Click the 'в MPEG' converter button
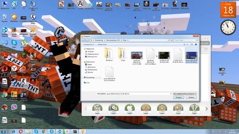 click(x=162, y=109)
